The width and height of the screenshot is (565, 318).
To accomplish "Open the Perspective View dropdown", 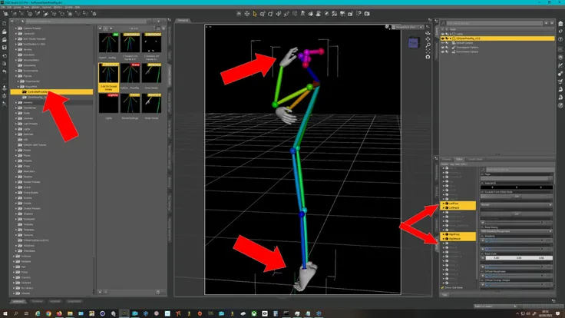I will coord(408,27).
